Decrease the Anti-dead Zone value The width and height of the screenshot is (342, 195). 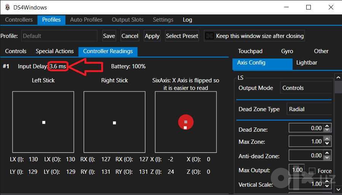(x=327, y=158)
